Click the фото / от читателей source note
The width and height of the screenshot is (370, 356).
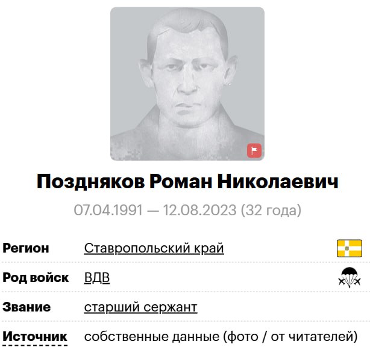290,337
